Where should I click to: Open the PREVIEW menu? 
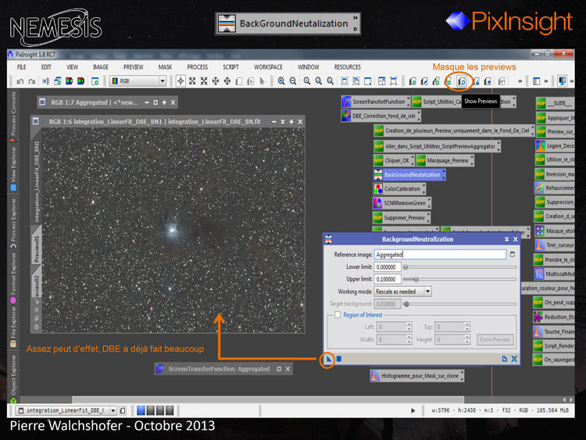pyautogui.click(x=134, y=67)
